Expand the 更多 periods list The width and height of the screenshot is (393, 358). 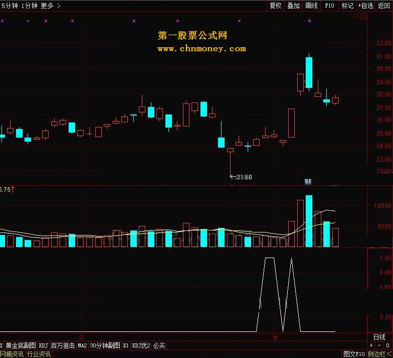(50, 6)
